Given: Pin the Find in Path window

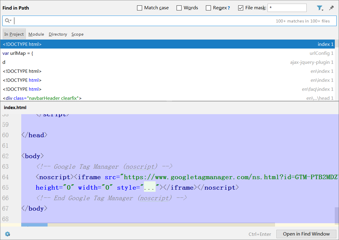Looking at the screenshot, I should tap(332, 8).
